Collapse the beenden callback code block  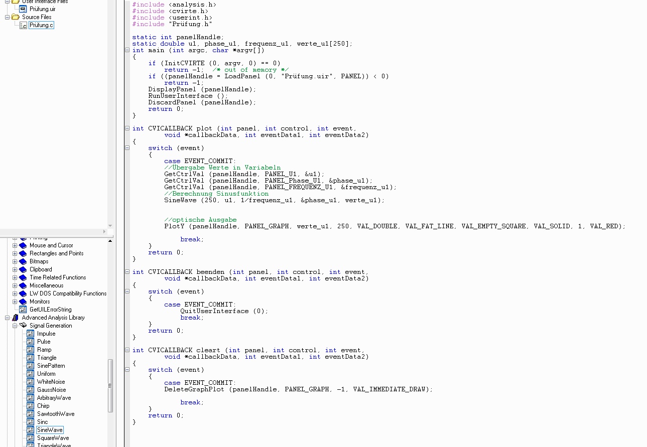point(127,272)
